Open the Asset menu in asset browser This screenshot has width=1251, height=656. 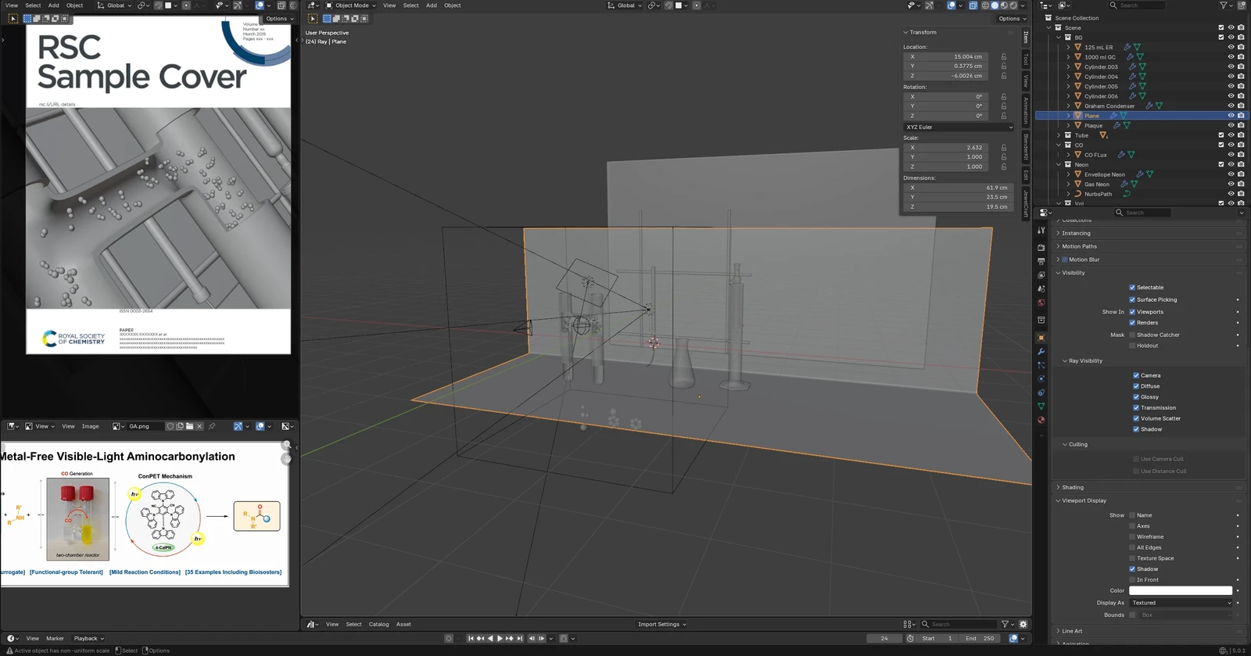403,624
